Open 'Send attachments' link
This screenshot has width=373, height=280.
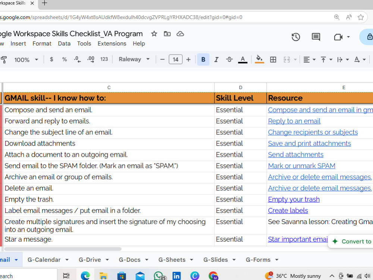[x=295, y=155]
